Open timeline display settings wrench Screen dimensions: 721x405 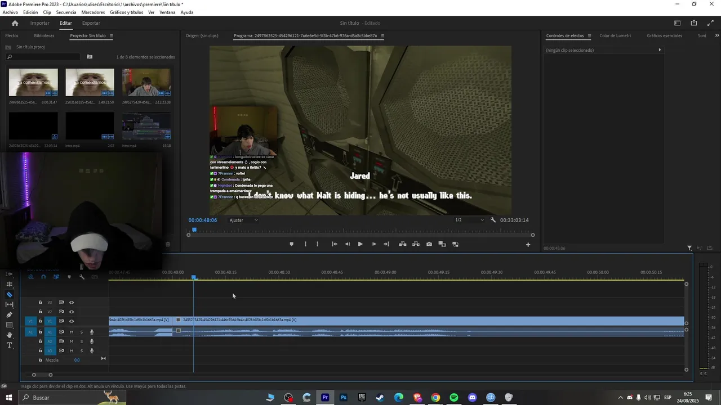[x=82, y=277]
